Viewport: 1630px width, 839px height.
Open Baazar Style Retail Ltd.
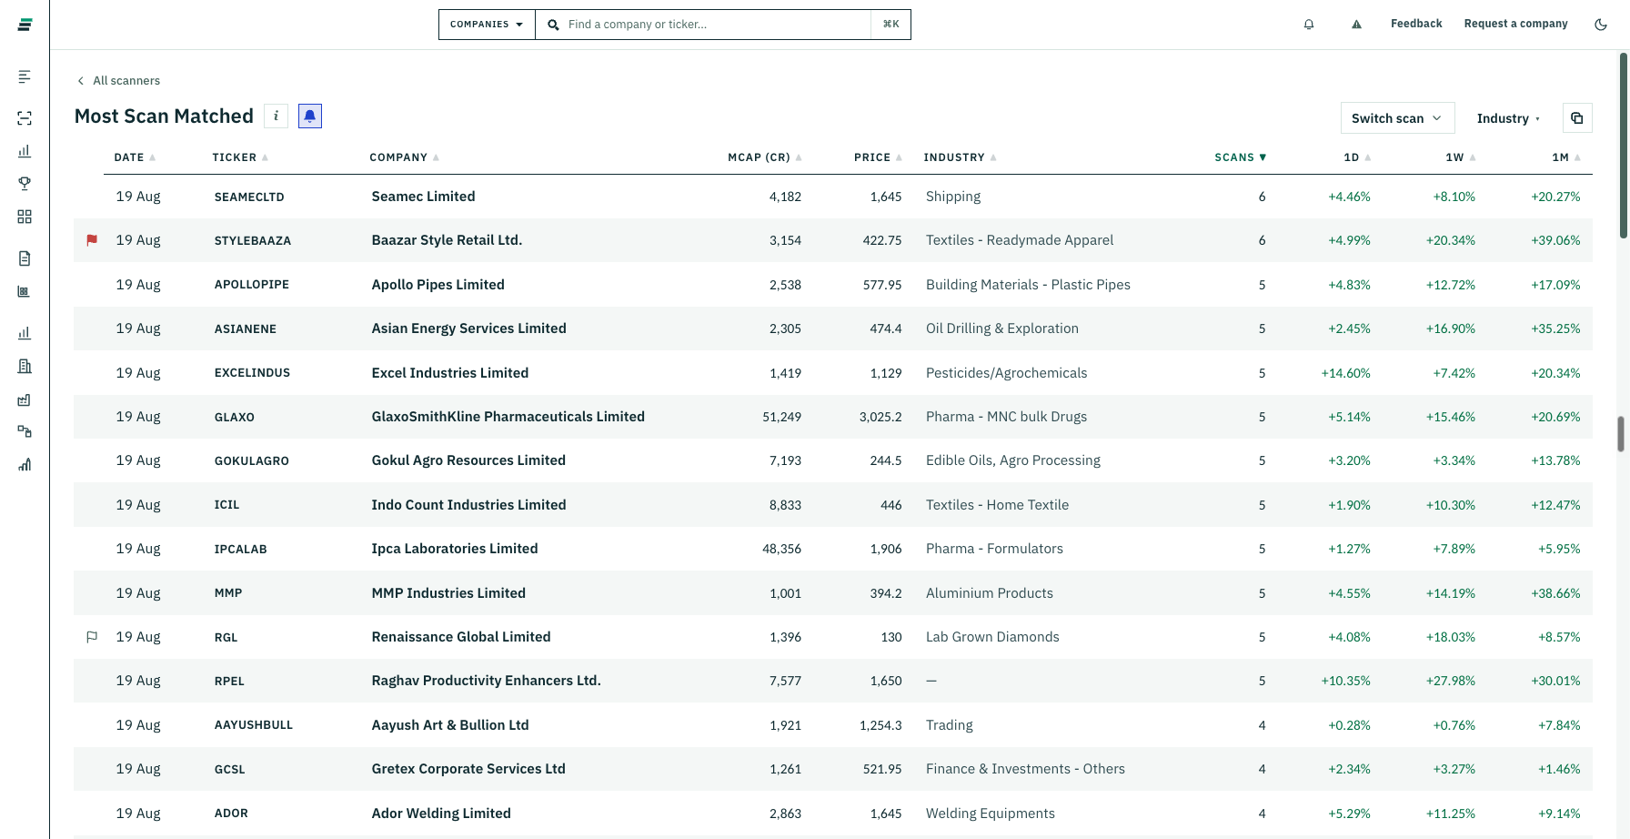pos(447,240)
